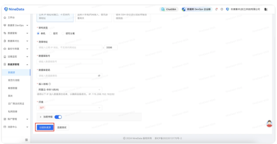Open the 环境 environment dropdown
The image size is (277, 144).
pyautogui.click(x=69, y=108)
